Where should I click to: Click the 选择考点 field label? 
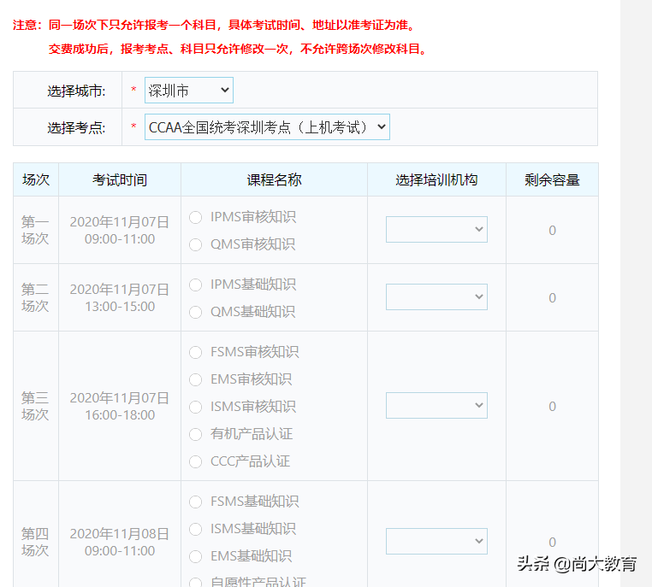pyautogui.click(x=76, y=127)
